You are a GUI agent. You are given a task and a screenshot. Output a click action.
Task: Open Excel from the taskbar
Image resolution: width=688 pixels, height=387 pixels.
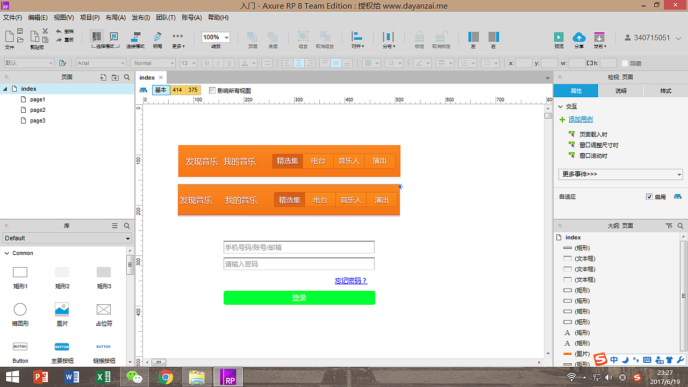tap(103, 377)
